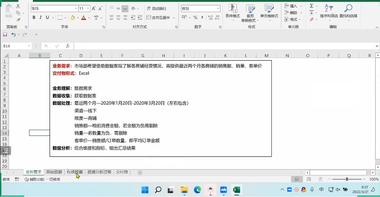Viewport: 380px width, 197px height.
Task: Save workbook from quick access toolbar
Action: [5, 35]
